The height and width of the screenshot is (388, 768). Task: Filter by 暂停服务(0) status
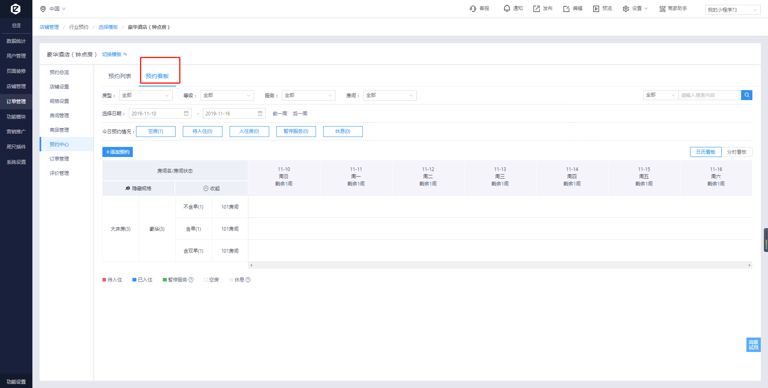(x=296, y=131)
